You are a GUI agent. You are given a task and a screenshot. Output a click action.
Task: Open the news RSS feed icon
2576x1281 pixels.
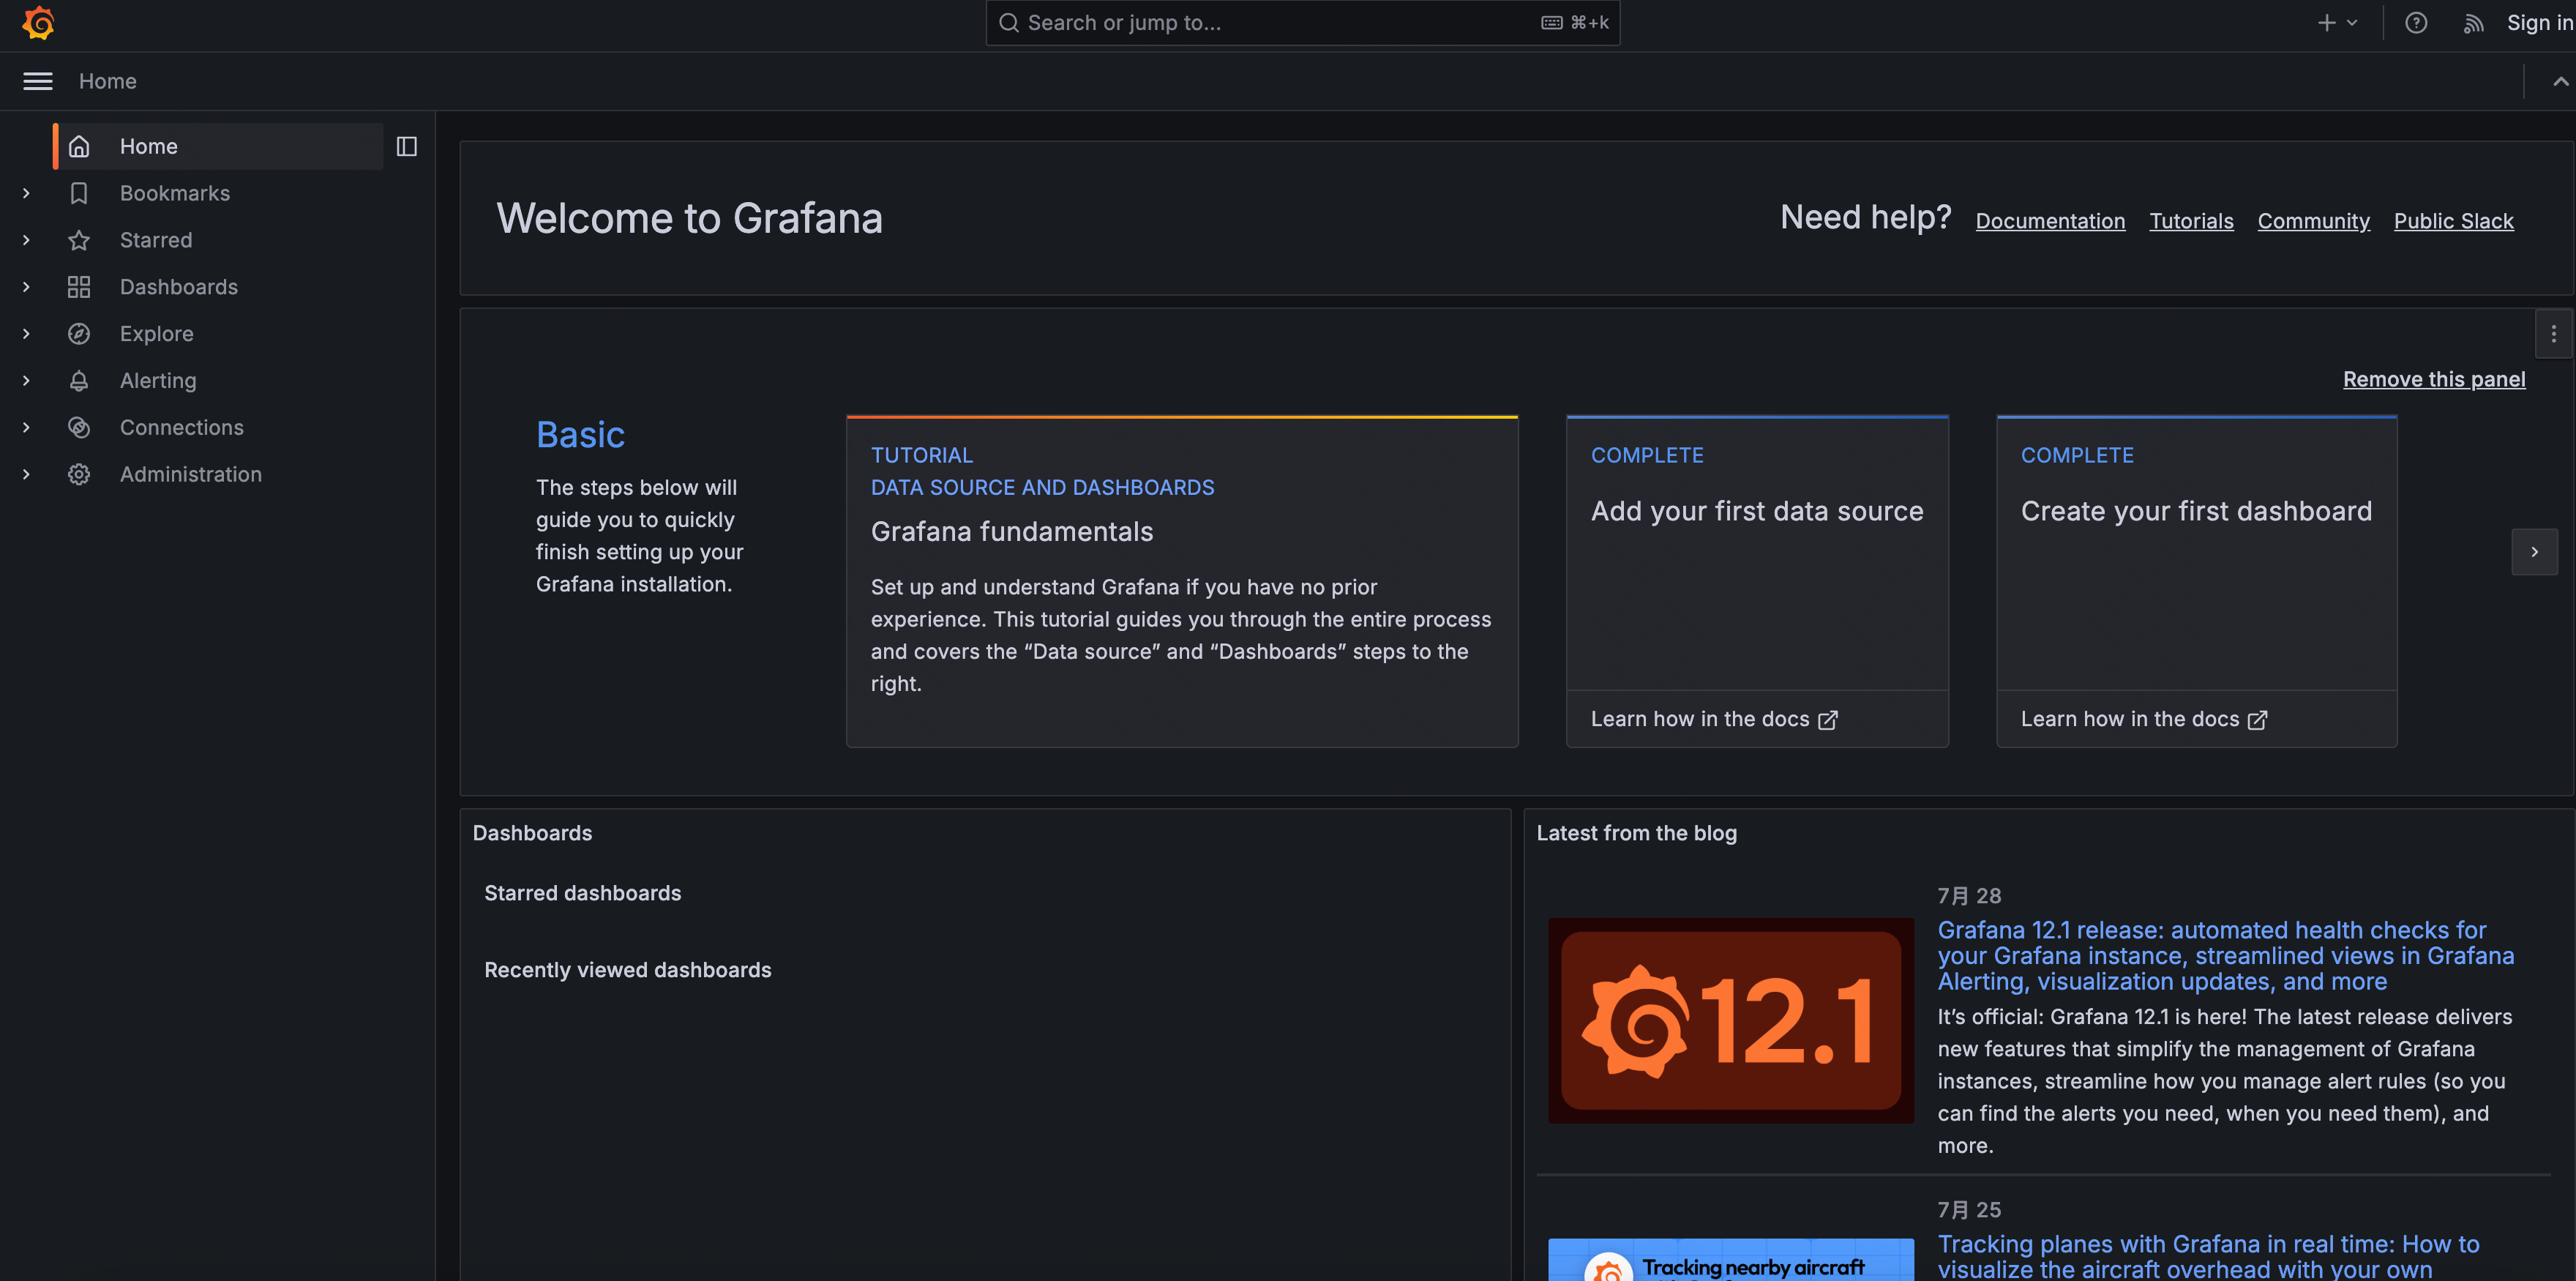click(x=2473, y=23)
